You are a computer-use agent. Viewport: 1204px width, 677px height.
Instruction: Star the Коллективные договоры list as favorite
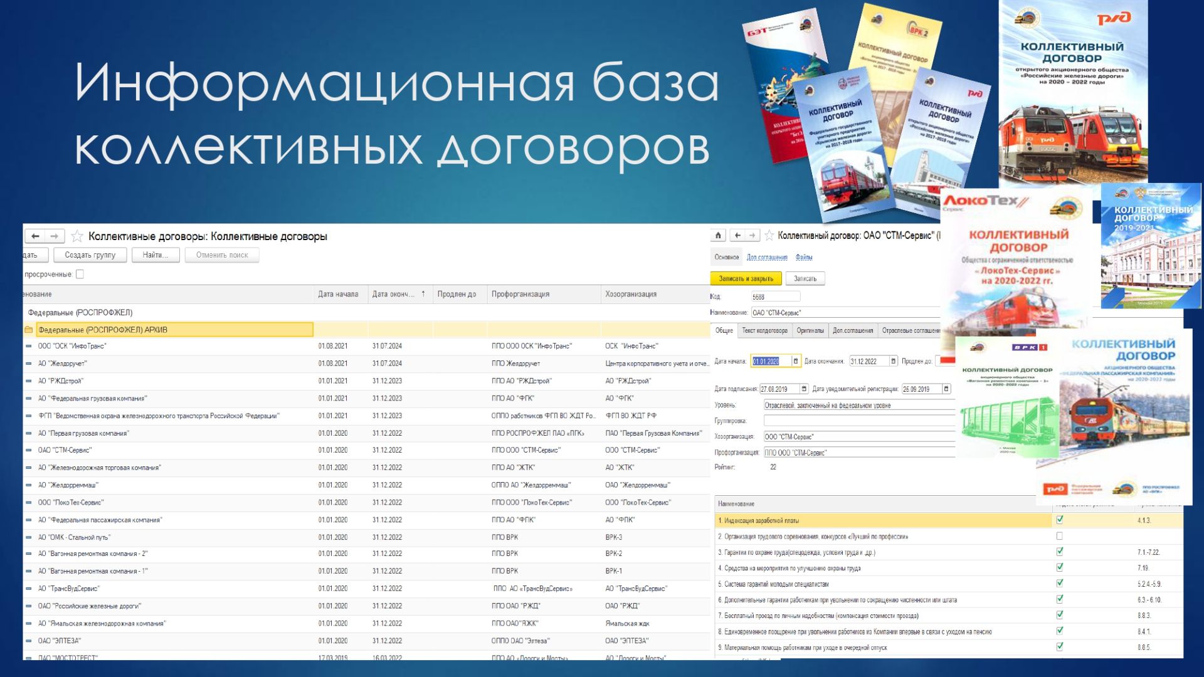click(x=77, y=236)
